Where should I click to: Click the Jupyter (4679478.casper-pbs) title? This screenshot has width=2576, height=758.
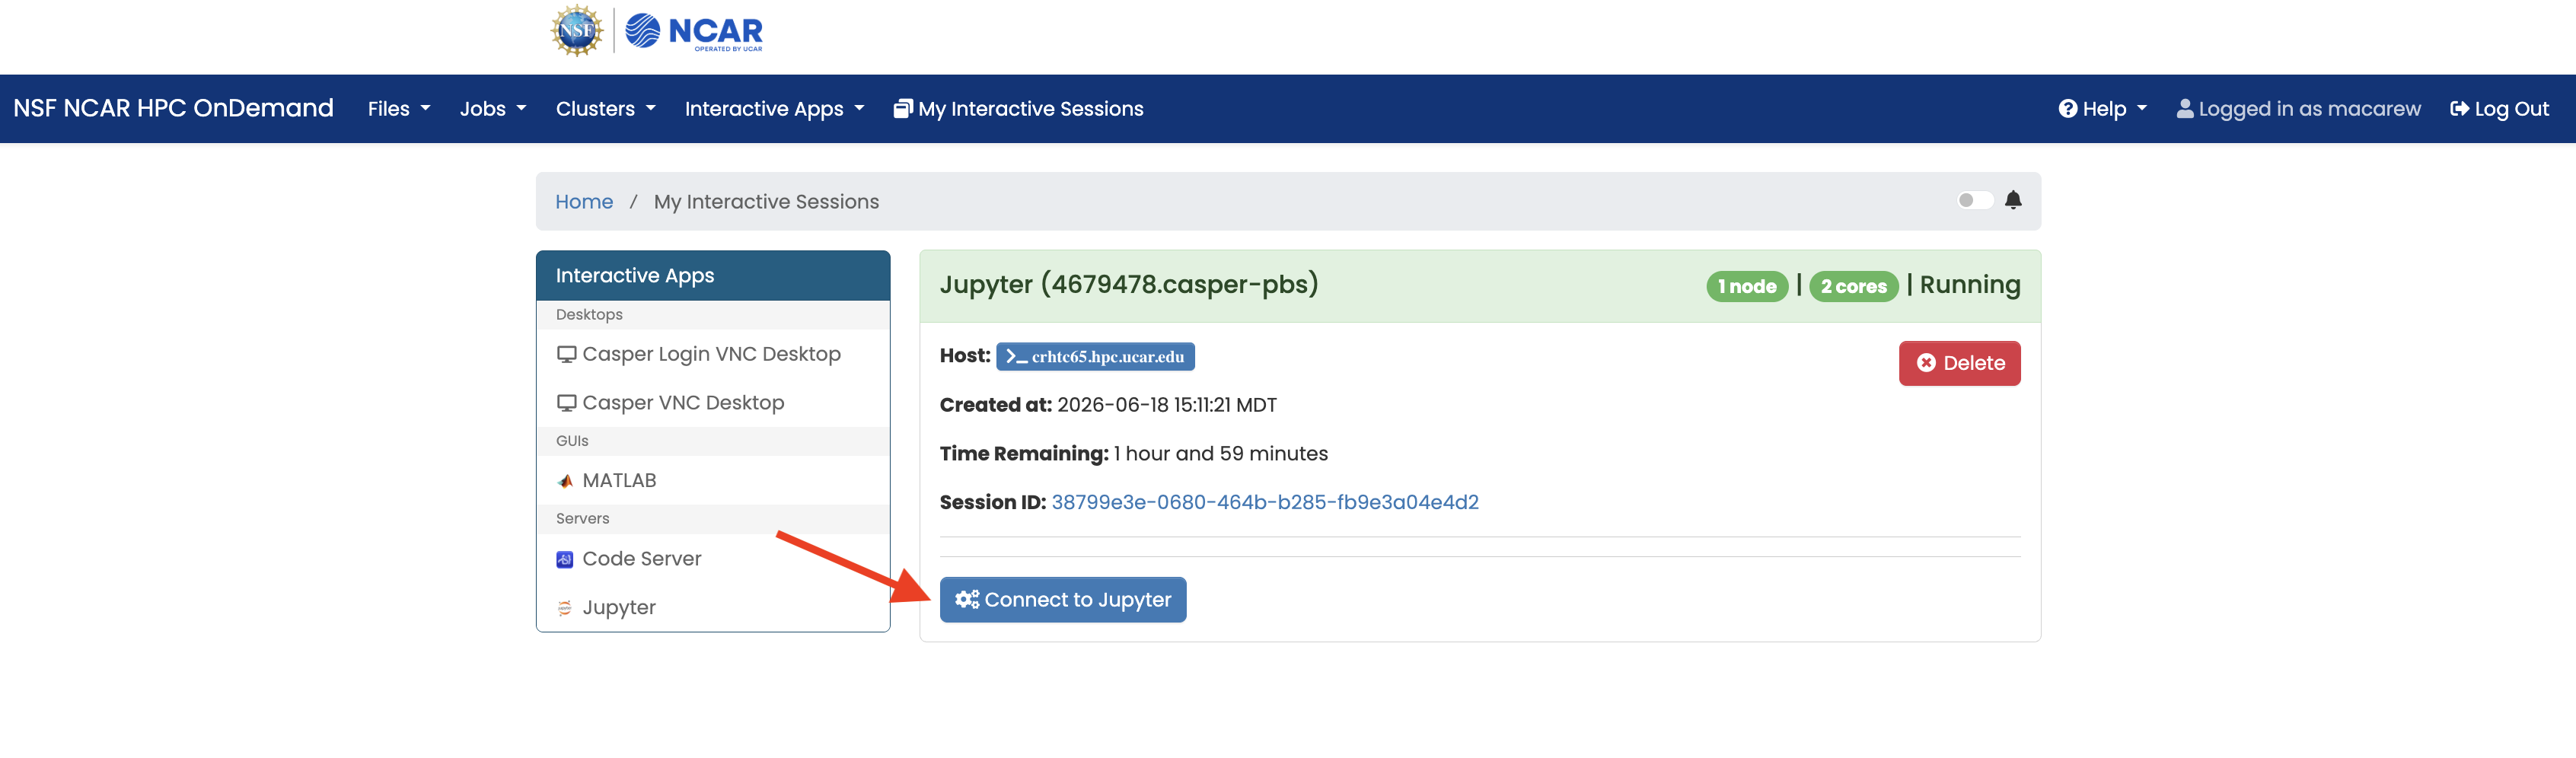1128,285
